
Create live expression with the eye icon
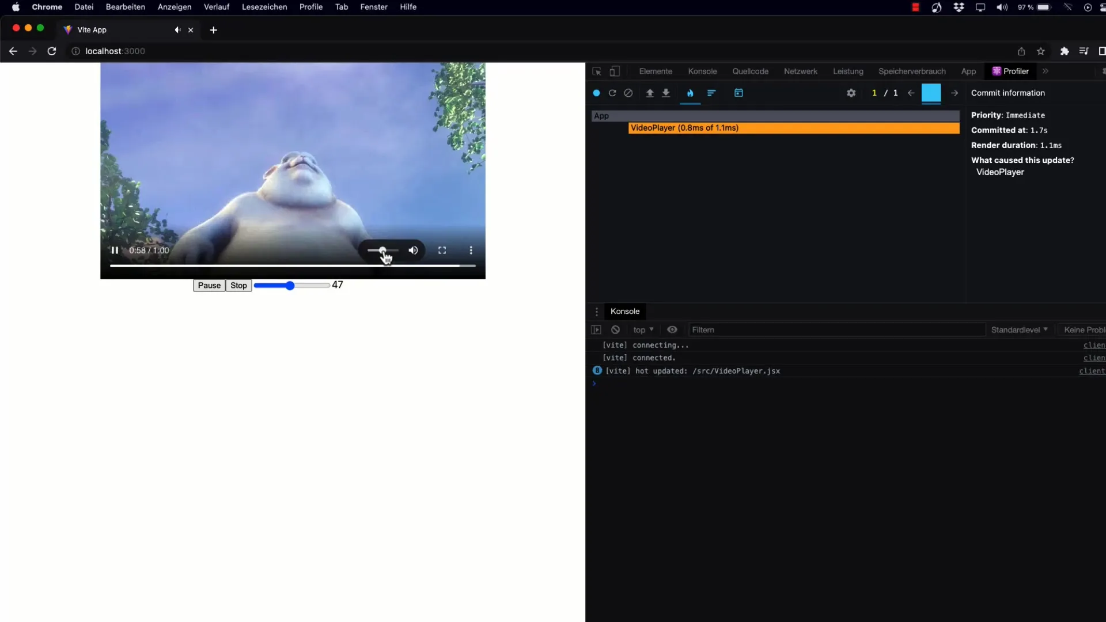(672, 330)
